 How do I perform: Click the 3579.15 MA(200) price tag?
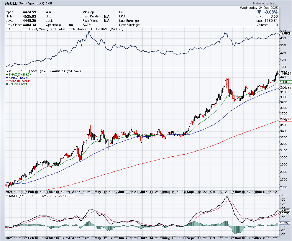click(286, 120)
